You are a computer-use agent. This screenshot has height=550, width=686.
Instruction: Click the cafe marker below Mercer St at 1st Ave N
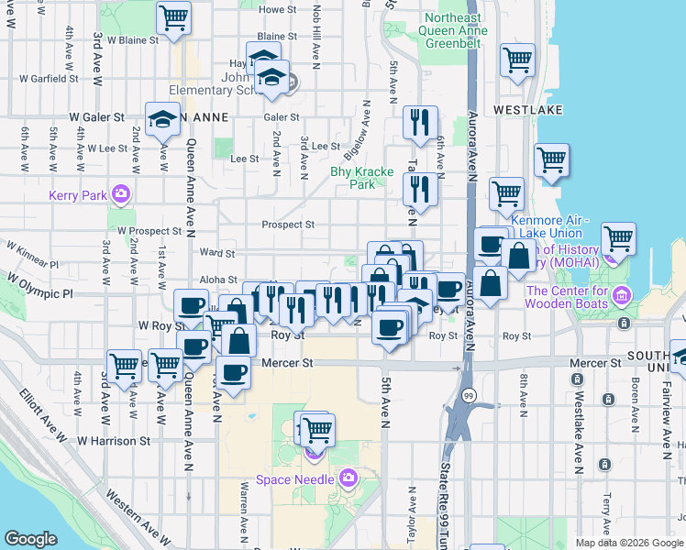click(x=233, y=373)
